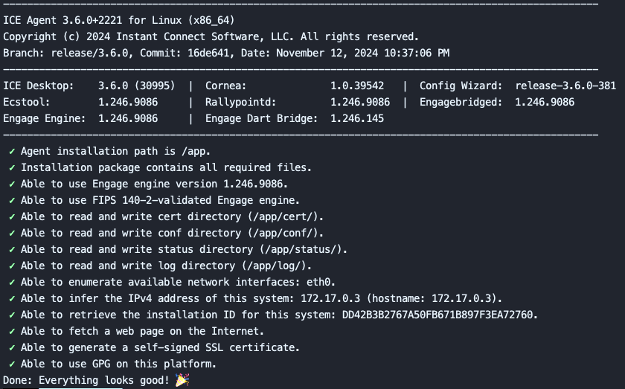Click "Done: Everything looks good!" text
This screenshot has width=625, height=389.
86,380
